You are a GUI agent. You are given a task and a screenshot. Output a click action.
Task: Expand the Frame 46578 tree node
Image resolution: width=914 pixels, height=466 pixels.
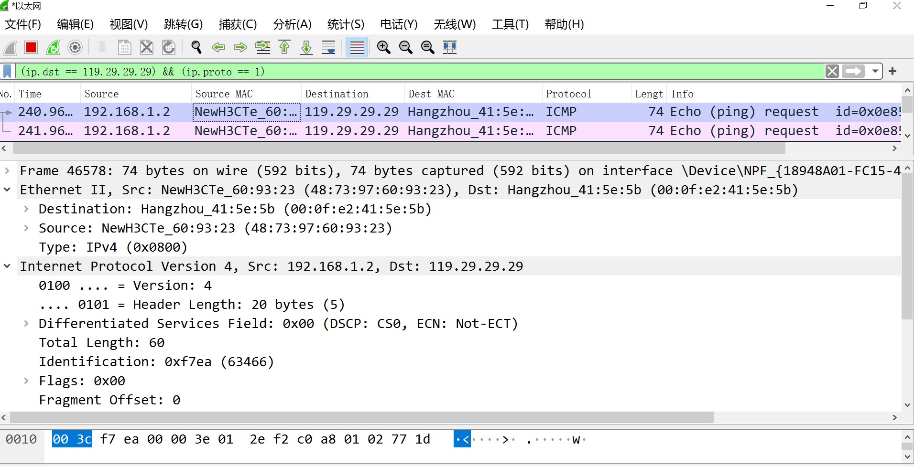coord(7,170)
